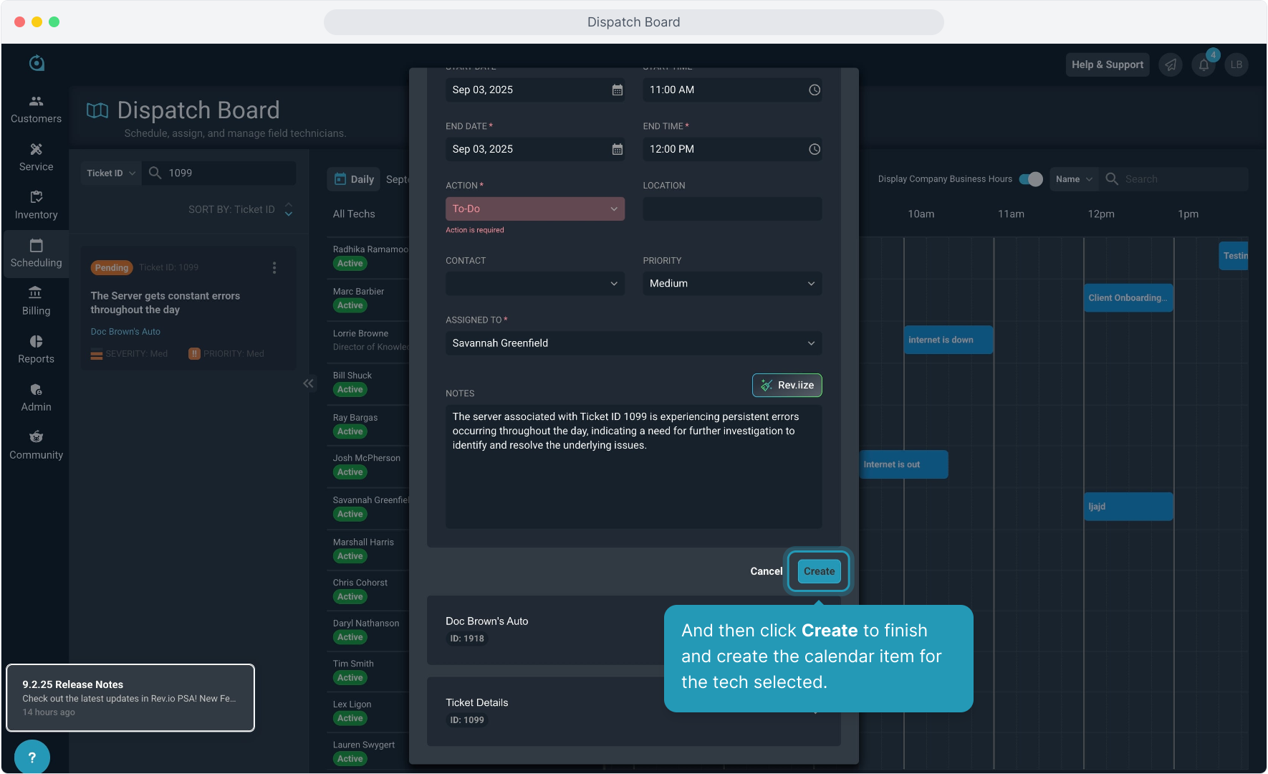The height and width of the screenshot is (774, 1268).
Task: Switch to the Daily view tab
Action: click(x=354, y=179)
